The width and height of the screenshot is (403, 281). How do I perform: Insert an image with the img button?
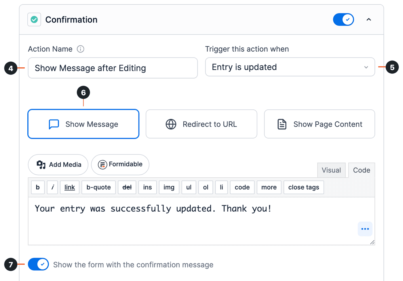pyautogui.click(x=169, y=187)
